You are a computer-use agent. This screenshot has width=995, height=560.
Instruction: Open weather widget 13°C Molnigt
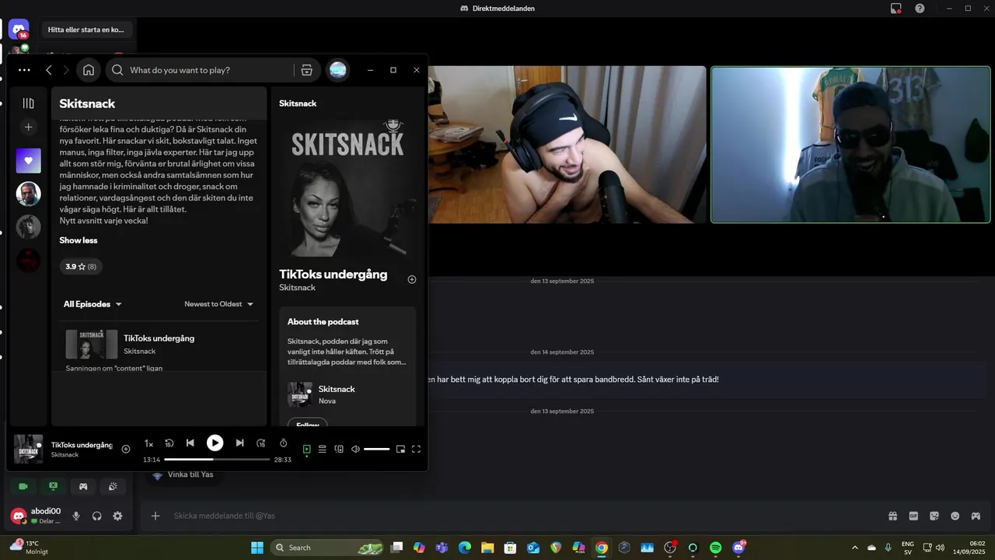point(30,548)
